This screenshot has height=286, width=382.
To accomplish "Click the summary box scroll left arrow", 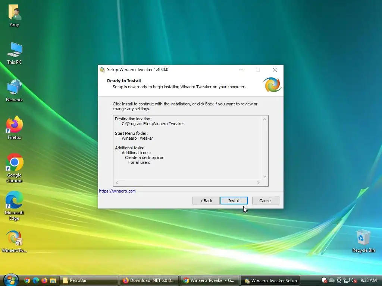I will tap(117, 182).
